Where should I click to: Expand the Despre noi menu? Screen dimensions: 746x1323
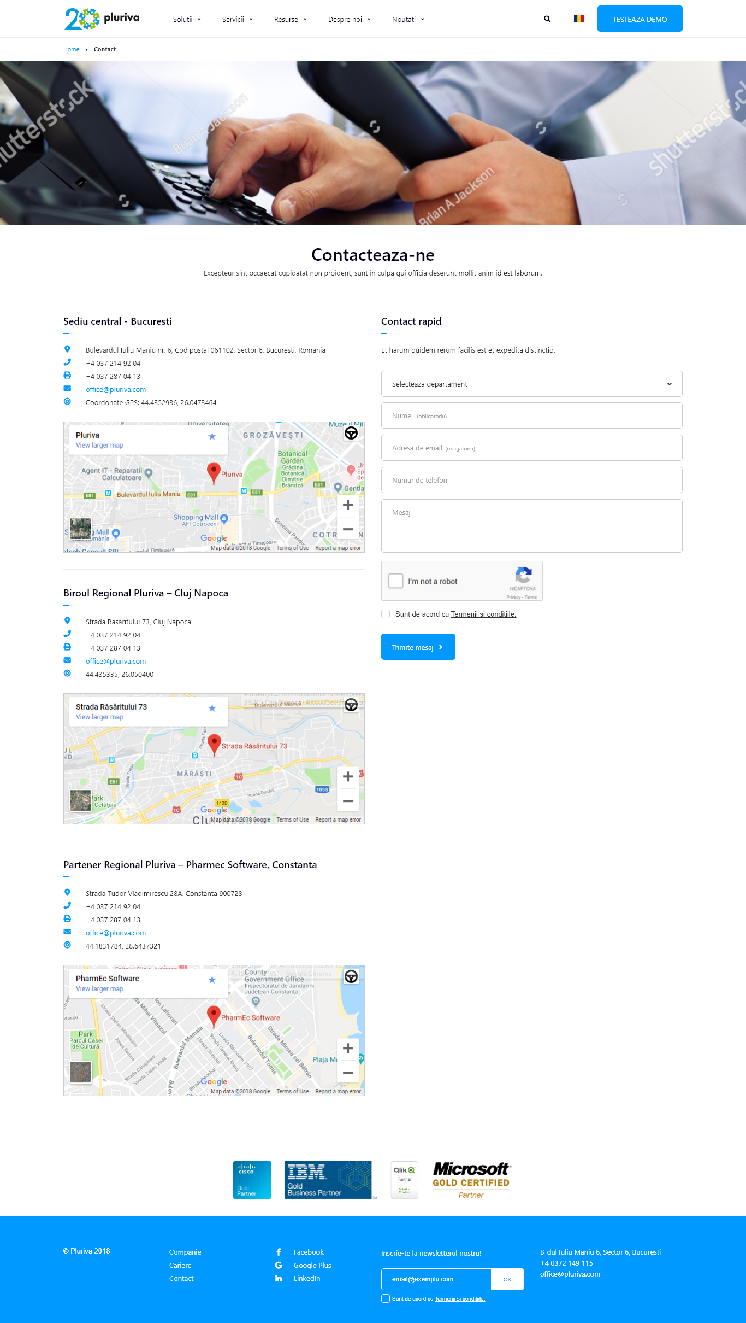pyautogui.click(x=350, y=19)
